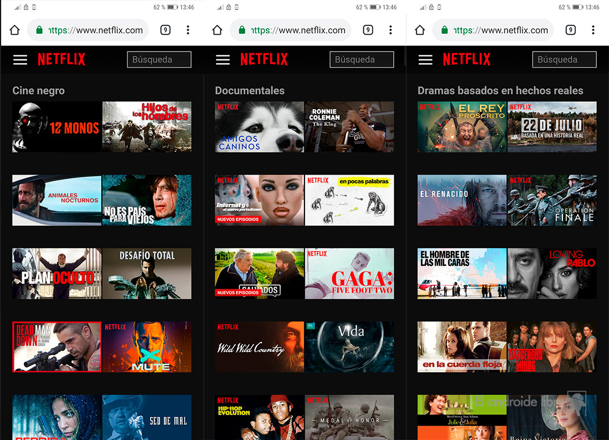Image resolution: width=609 pixels, height=440 pixels.
Task: Click the Dramas basados en hechos reales heading
Action: [x=500, y=90]
